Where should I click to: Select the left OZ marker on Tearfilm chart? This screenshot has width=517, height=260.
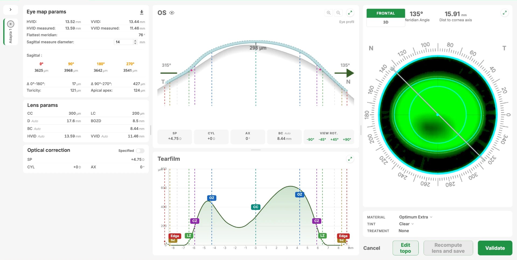click(212, 198)
